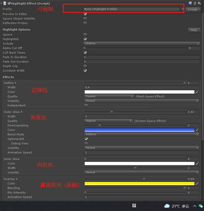The image size is (204, 211).
Task: Open the Include dropdown showing Children
Action: 142,43
